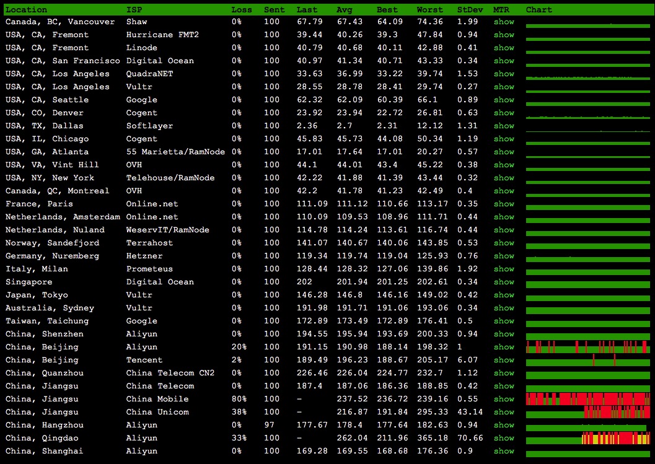
Task: Click show link for Jiangsu China Unicom row
Action: click(504, 412)
